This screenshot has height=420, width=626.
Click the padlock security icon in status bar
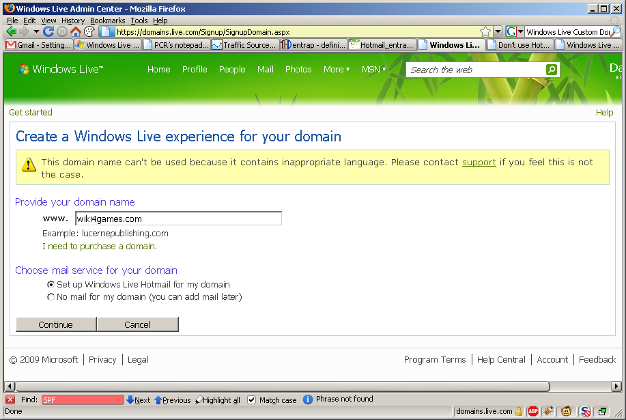[519, 411]
